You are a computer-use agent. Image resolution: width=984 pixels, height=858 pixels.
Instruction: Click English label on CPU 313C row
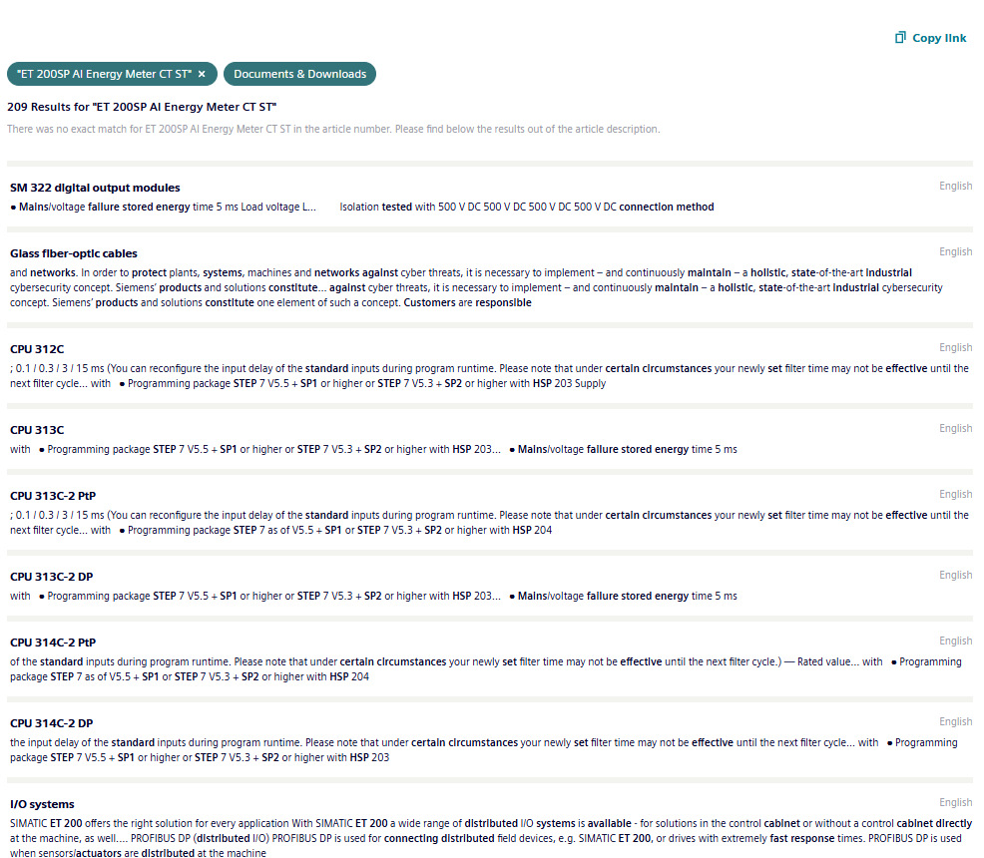tap(955, 429)
